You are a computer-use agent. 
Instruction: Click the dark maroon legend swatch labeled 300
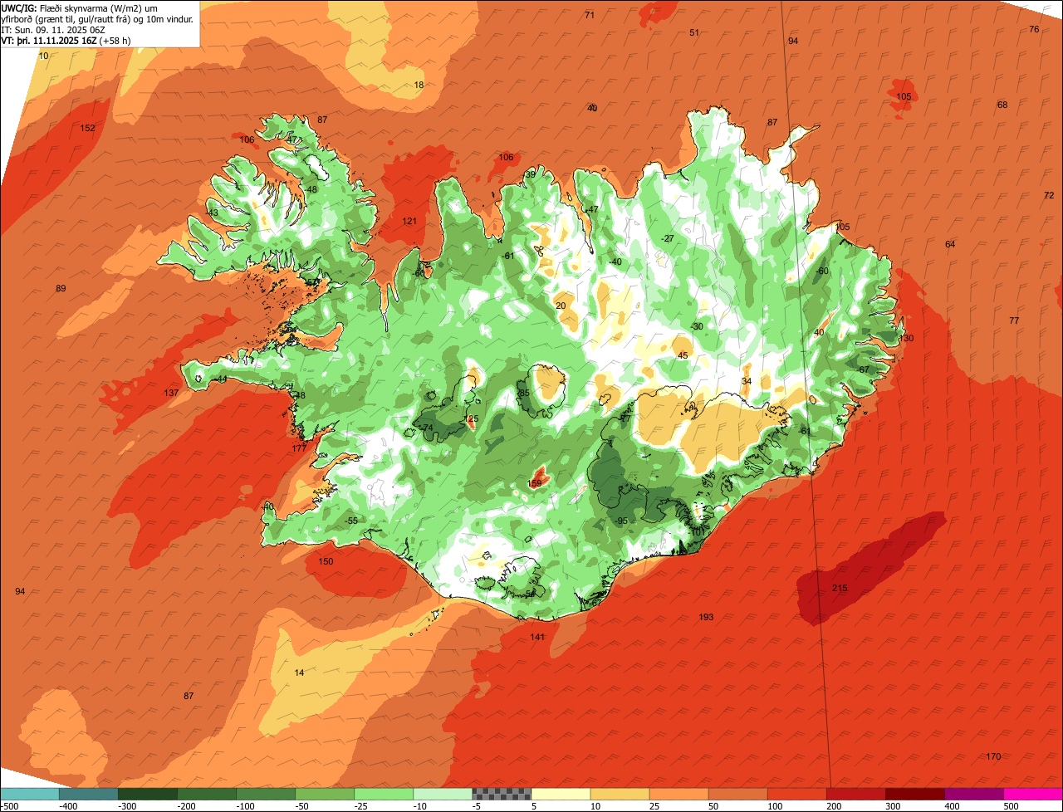pos(915,794)
